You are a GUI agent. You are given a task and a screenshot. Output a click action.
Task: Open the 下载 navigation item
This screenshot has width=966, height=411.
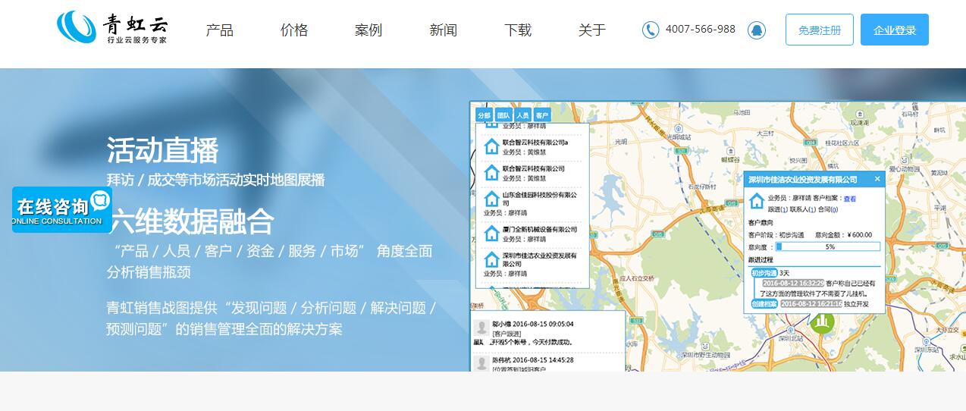pos(518,30)
